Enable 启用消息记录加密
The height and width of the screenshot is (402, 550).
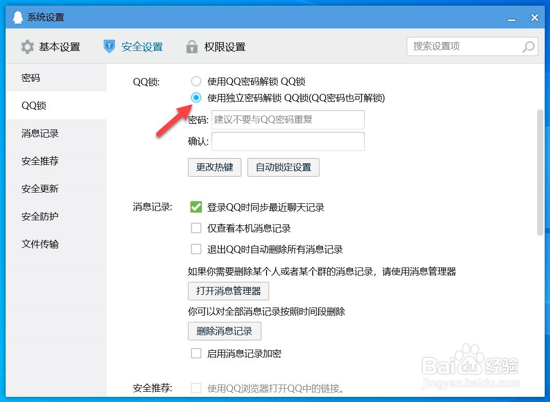pyautogui.click(x=196, y=353)
